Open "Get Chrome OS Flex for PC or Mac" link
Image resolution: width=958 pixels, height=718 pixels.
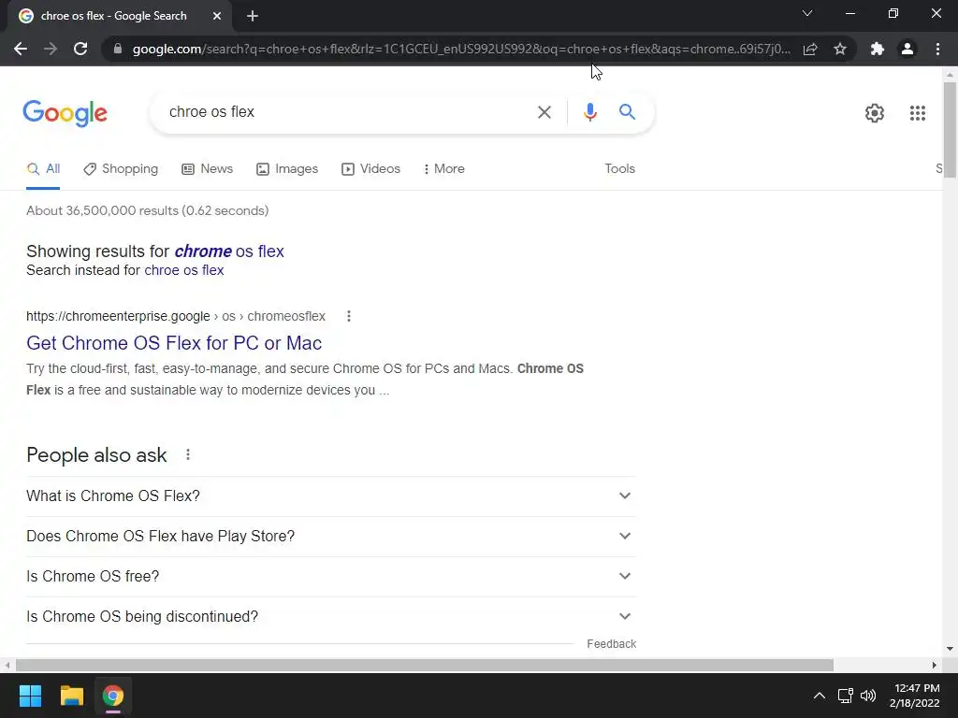click(x=174, y=343)
